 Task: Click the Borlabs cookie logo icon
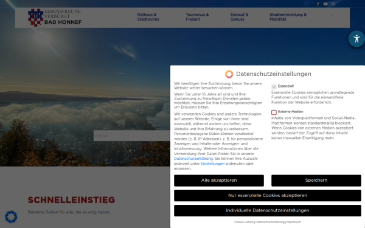pyautogui.click(x=229, y=74)
